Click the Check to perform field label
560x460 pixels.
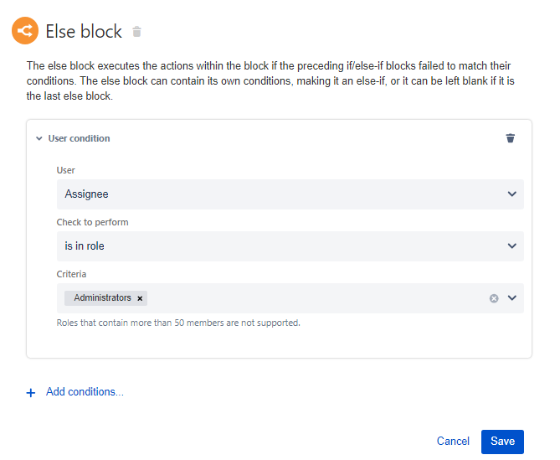(93, 222)
